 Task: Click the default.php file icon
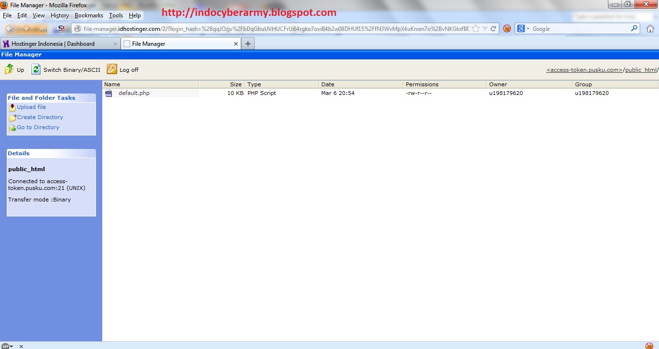point(109,93)
